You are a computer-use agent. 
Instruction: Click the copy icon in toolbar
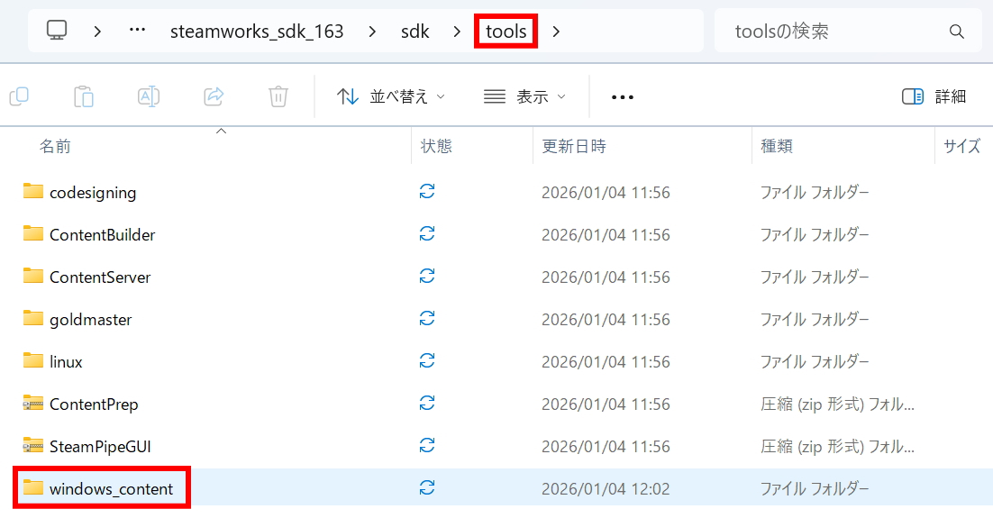[x=19, y=96]
